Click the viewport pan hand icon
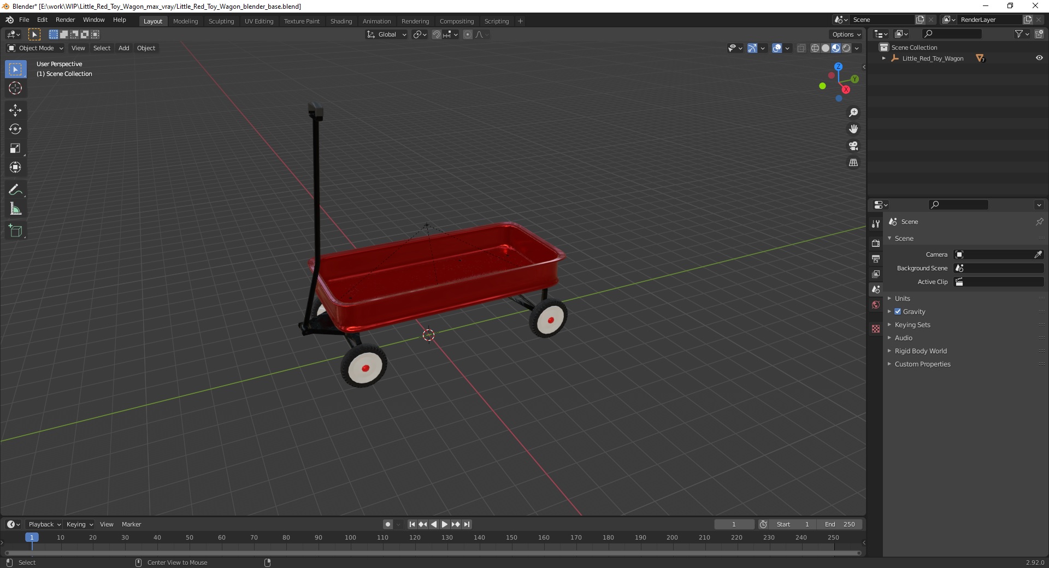 [853, 129]
